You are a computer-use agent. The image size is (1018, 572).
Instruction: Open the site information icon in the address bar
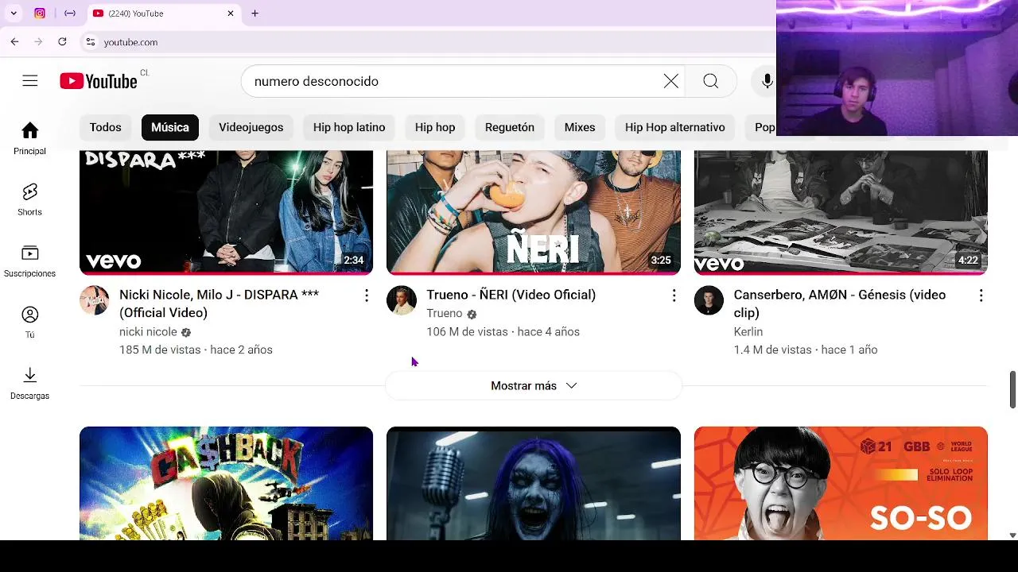point(91,42)
